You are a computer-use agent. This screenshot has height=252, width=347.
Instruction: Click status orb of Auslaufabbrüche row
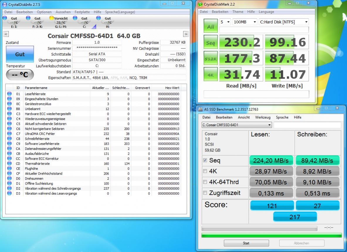9,154
